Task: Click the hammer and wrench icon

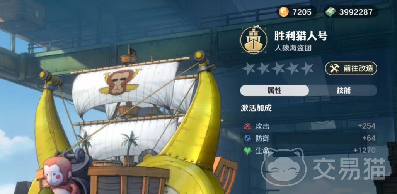Action: click(334, 69)
